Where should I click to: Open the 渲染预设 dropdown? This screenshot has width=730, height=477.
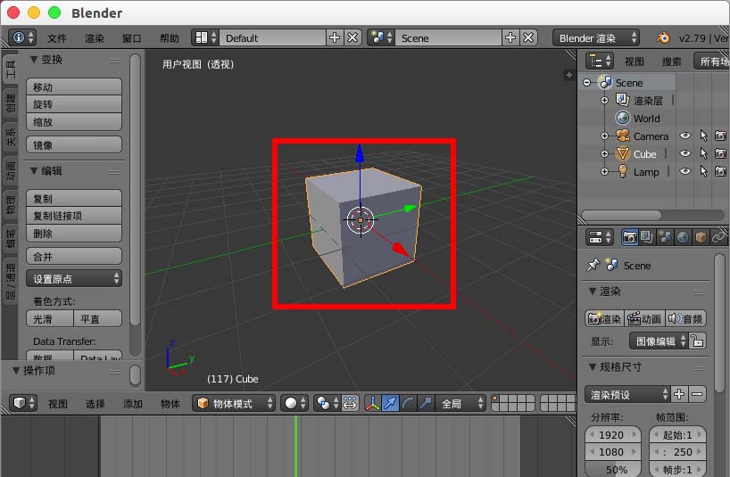coord(627,394)
